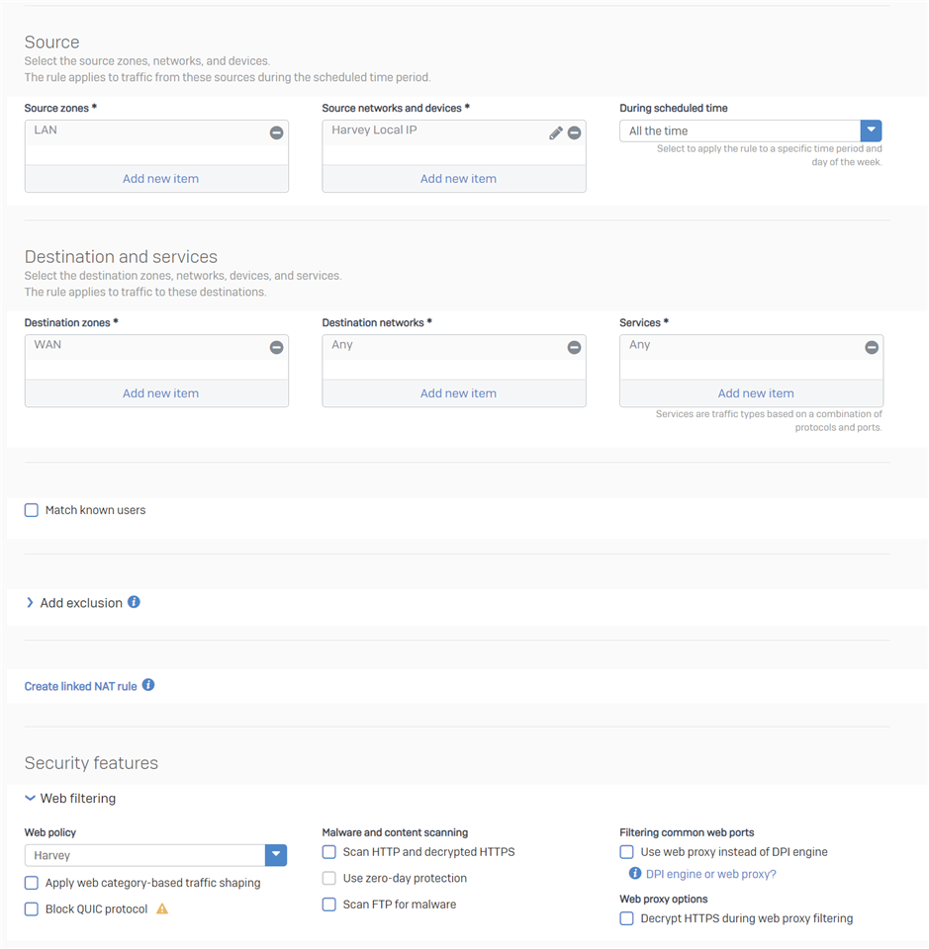Enable Decrypt HTTPS during web proxy filtering

[x=627, y=918]
